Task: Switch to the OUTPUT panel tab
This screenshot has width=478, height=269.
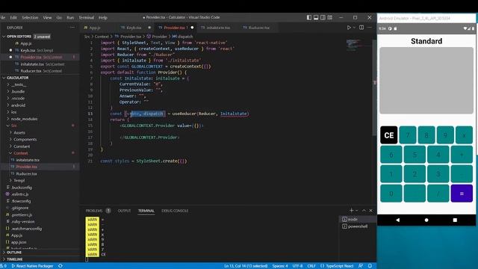Action: coord(124,211)
